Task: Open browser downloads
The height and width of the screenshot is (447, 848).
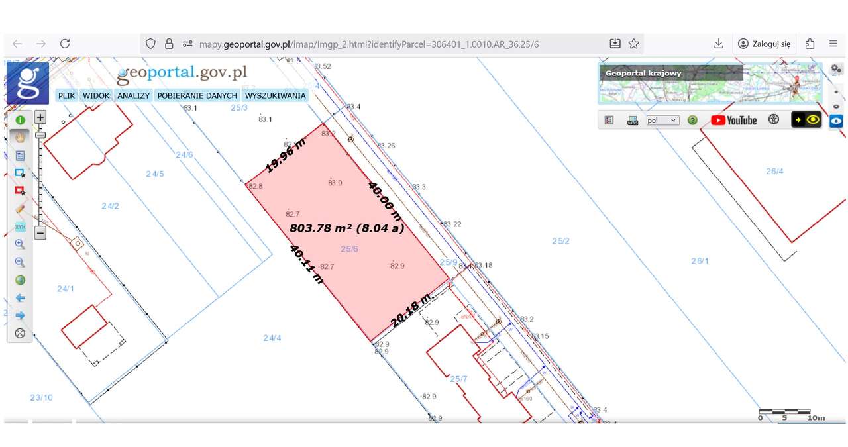Action: pyautogui.click(x=719, y=44)
